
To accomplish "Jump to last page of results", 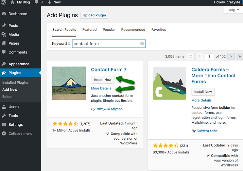I will [x=239, y=56].
